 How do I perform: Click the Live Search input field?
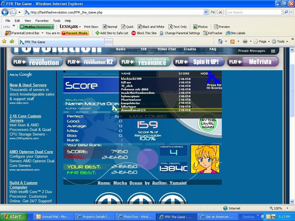pyautogui.click(x=253, y=12)
